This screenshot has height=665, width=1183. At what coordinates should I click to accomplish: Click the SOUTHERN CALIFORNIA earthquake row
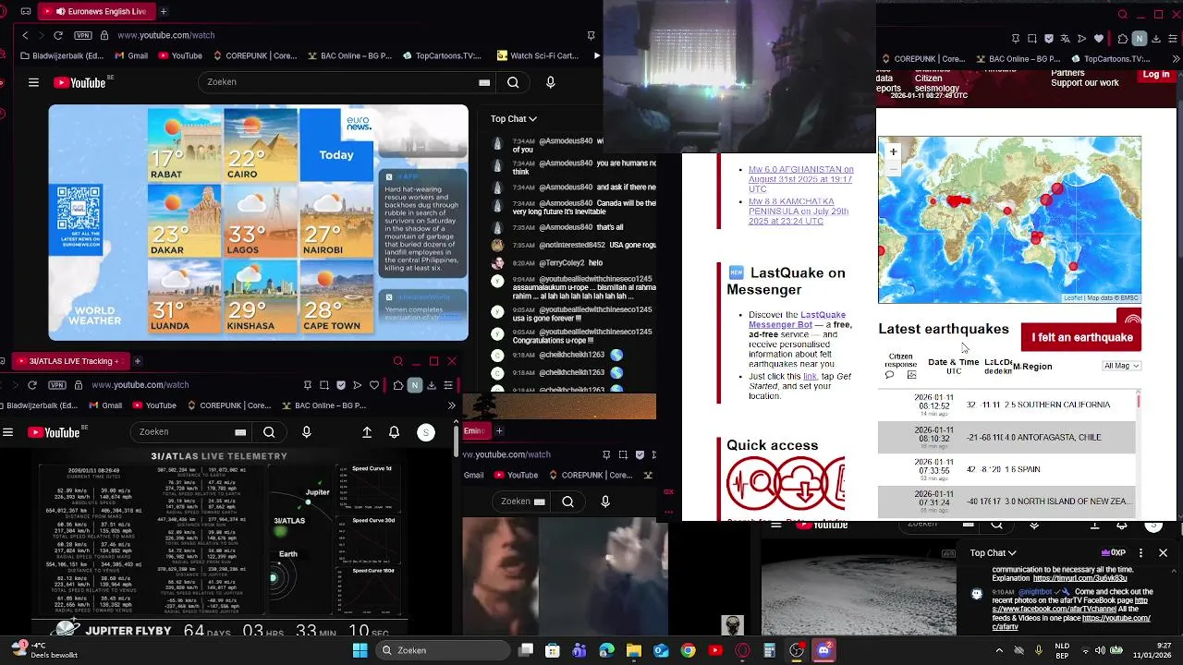tap(1006, 405)
